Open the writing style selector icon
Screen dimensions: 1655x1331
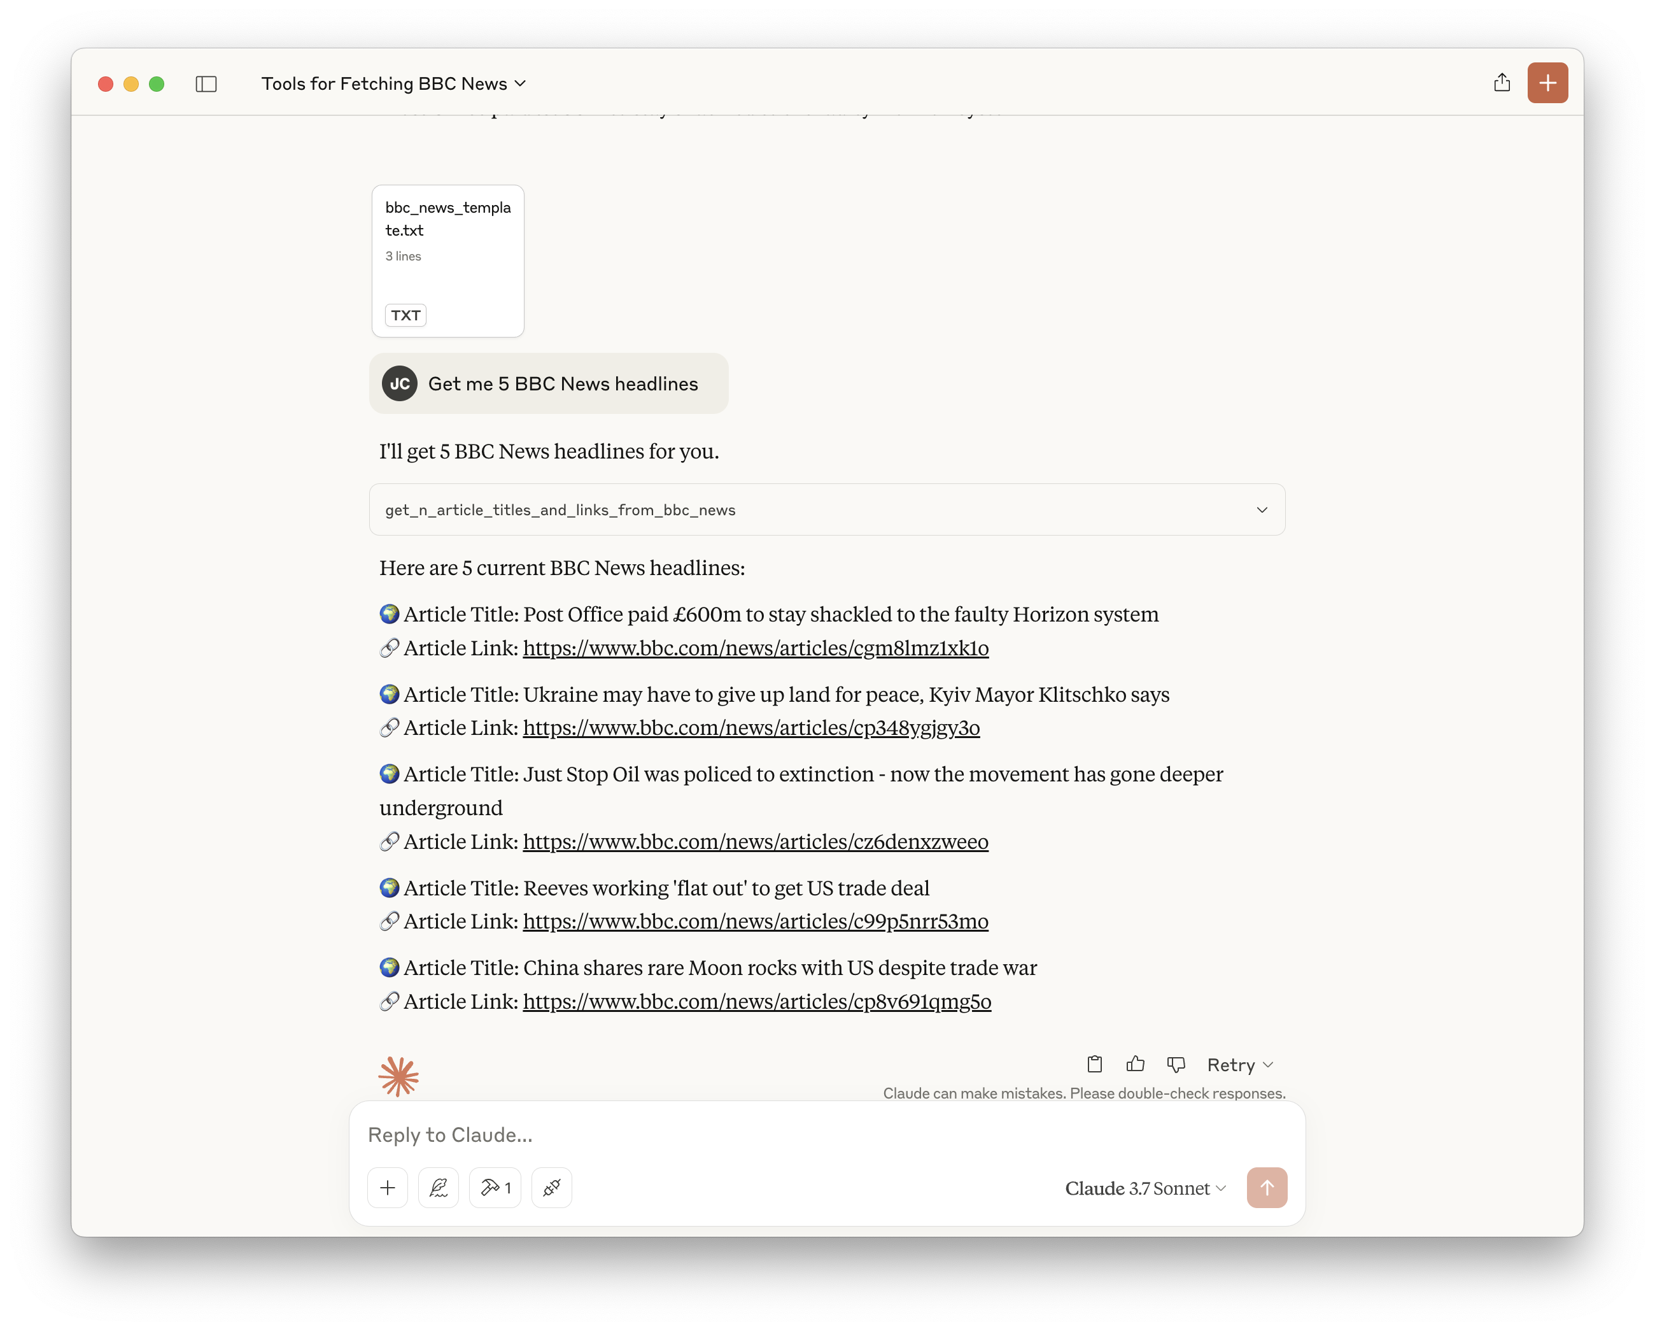pos(439,1187)
